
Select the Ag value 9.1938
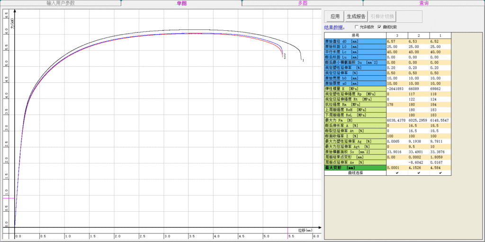(x=419, y=142)
